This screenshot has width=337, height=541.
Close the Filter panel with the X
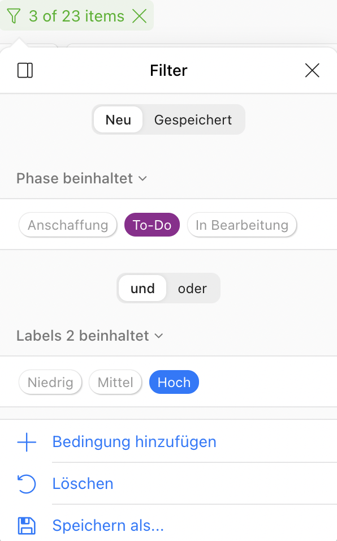tap(312, 70)
